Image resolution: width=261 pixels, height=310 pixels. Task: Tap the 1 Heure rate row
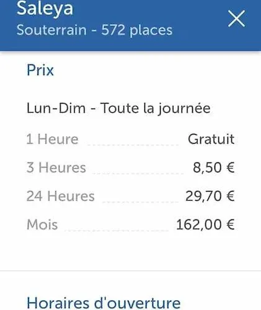click(x=130, y=139)
